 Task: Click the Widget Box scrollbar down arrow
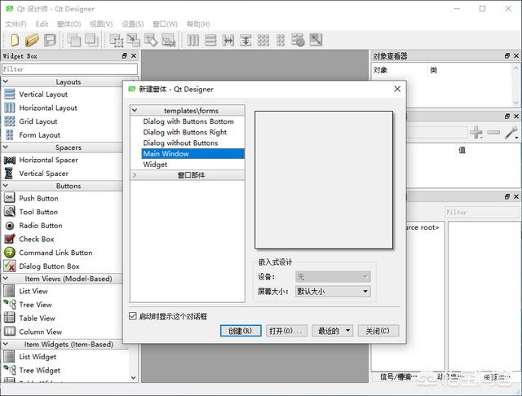point(133,378)
